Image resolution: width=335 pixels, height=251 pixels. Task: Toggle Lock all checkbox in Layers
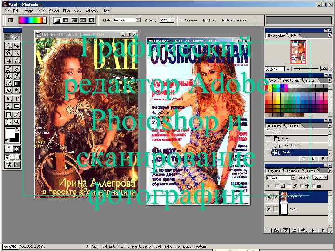pyautogui.click(x=314, y=186)
